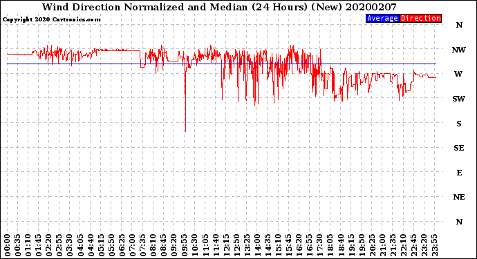Image resolution: width=477 pixels, height=259 pixels.
Task: Click the '08:10' time label
Action: point(153,245)
